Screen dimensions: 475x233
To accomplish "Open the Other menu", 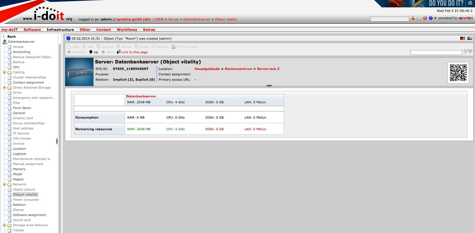I will 85,29.
